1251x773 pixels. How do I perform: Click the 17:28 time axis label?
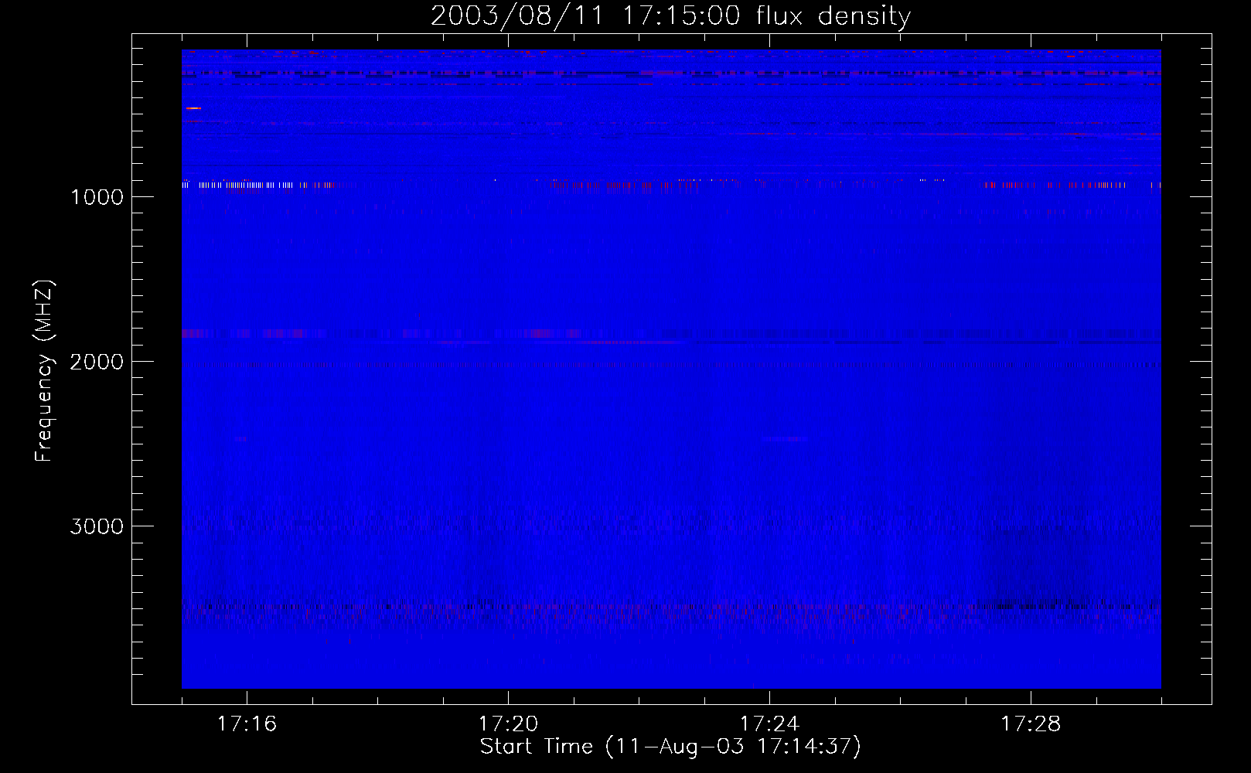pyautogui.click(x=1031, y=724)
